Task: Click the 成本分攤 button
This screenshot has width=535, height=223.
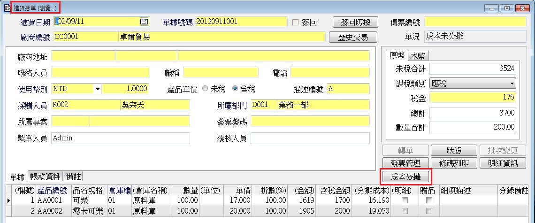Action: coord(405,177)
